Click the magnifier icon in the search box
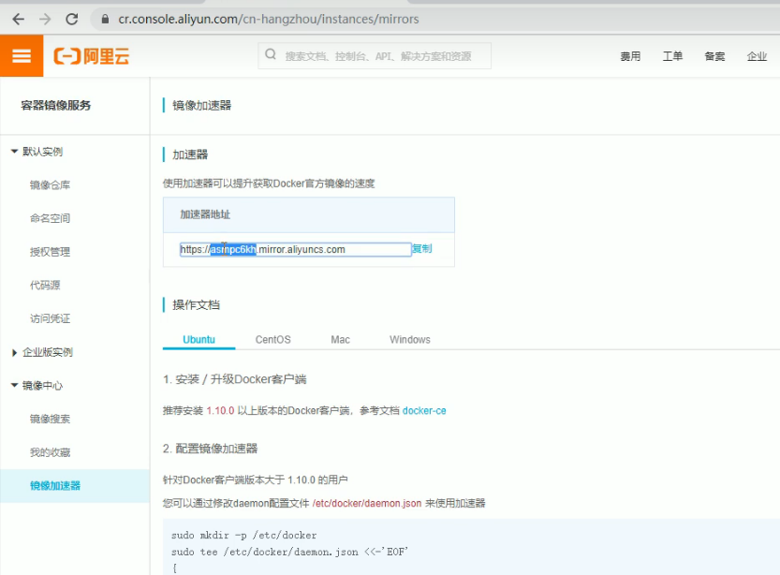Image resolution: width=780 pixels, height=575 pixels. pyautogui.click(x=271, y=54)
